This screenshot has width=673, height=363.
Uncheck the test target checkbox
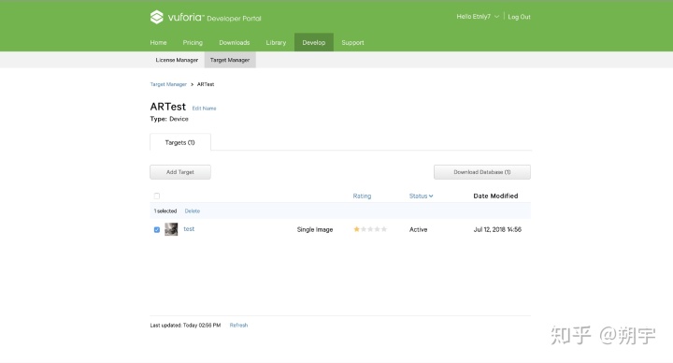(157, 230)
